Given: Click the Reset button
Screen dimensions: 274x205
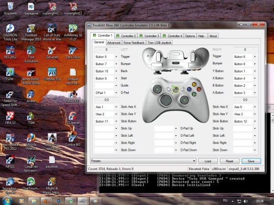Looking at the screenshot, I should click(x=229, y=161).
